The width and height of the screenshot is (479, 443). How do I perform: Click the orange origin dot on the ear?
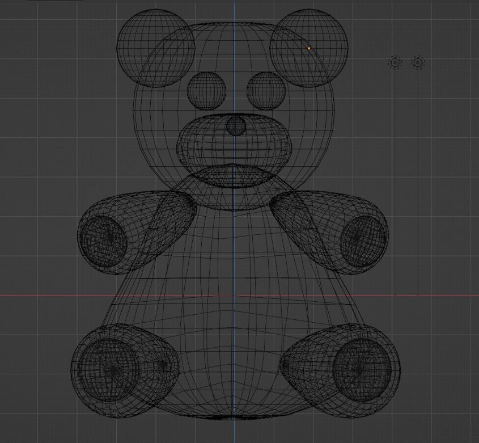tap(309, 48)
